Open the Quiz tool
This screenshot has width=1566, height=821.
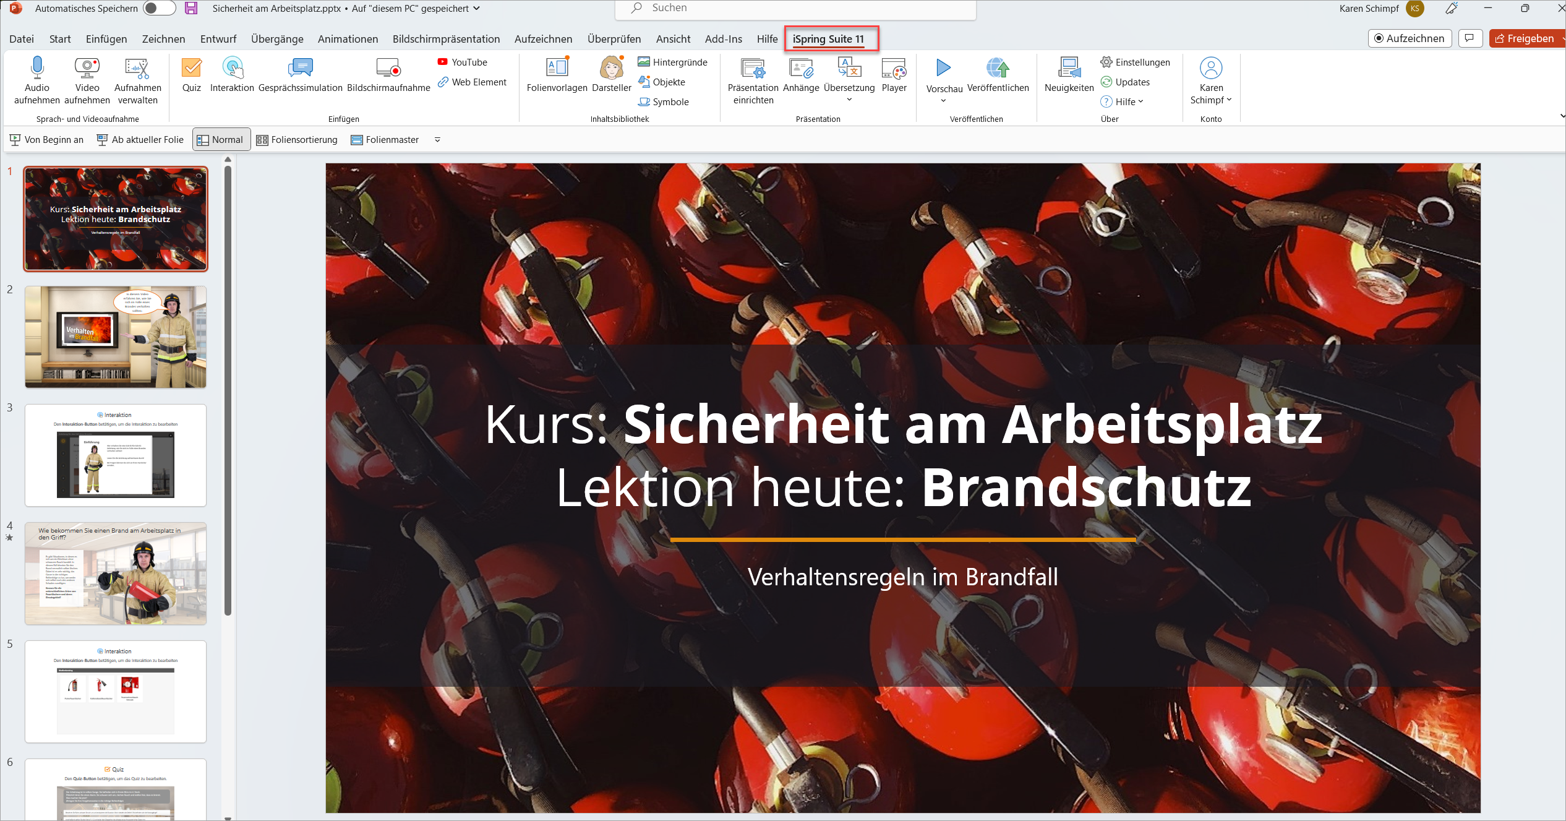coord(191,67)
